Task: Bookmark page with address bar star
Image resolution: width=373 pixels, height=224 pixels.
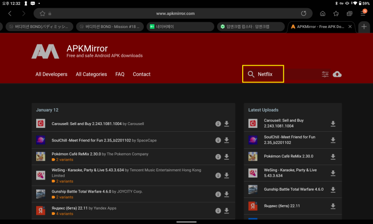Action: pos(42,14)
